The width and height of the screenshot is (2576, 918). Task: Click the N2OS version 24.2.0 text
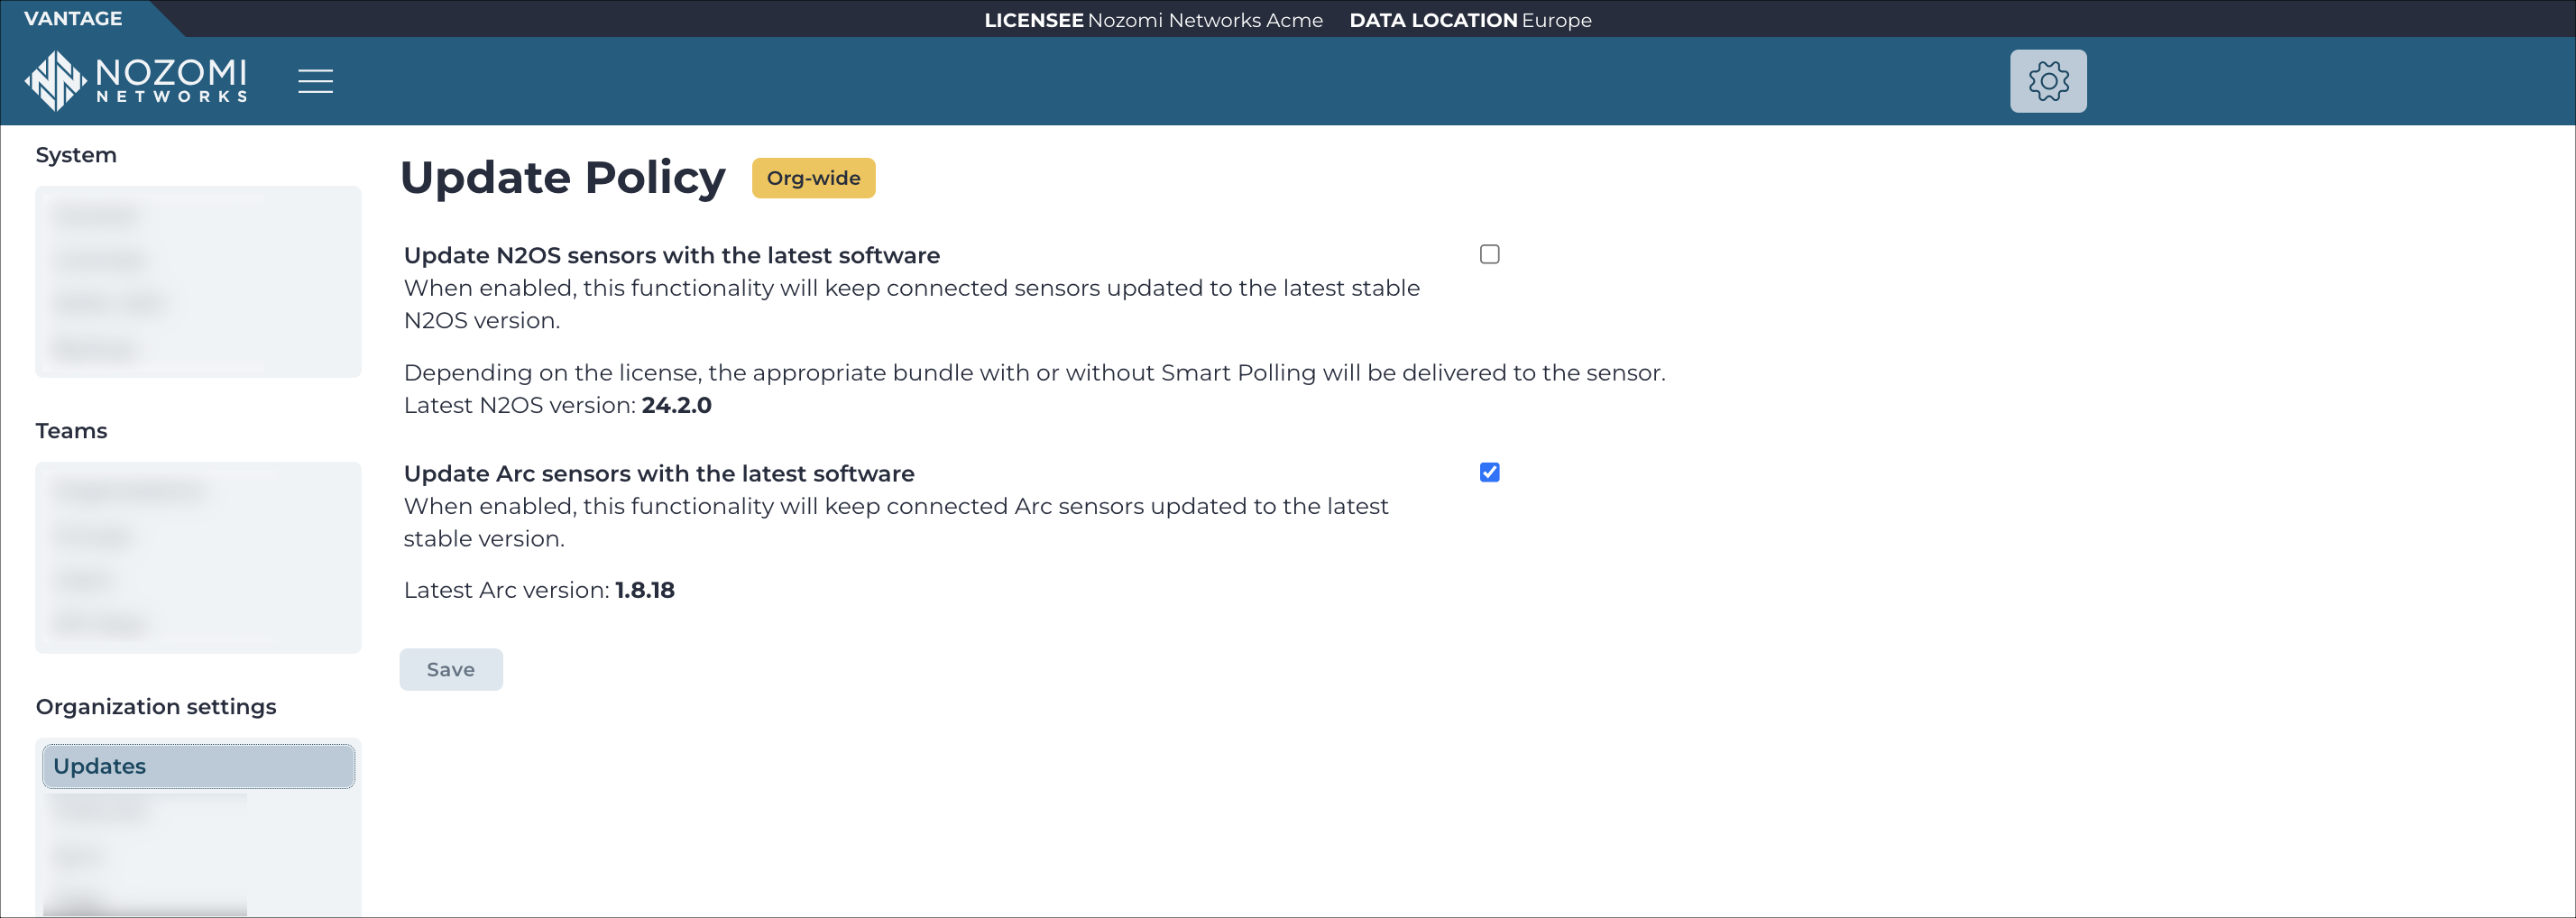[x=676, y=405]
